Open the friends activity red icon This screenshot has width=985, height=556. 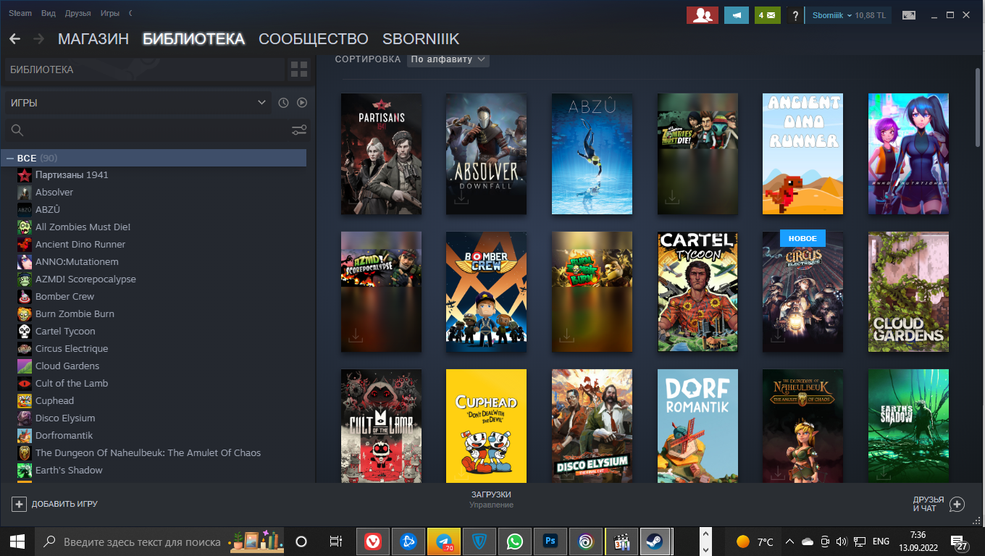coord(702,14)
